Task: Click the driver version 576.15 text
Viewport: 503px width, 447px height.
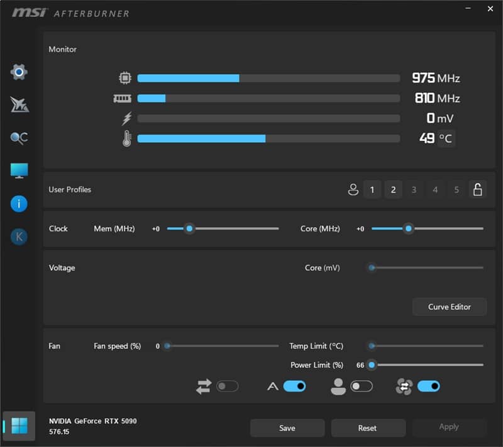Action: pos(59,432)
